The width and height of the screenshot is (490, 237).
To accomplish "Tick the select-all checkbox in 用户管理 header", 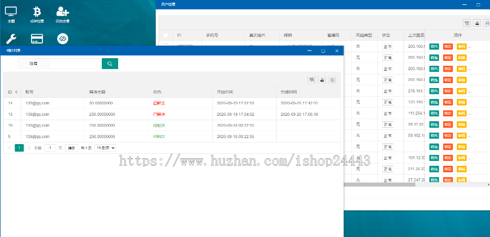I will tap(166, 35).
